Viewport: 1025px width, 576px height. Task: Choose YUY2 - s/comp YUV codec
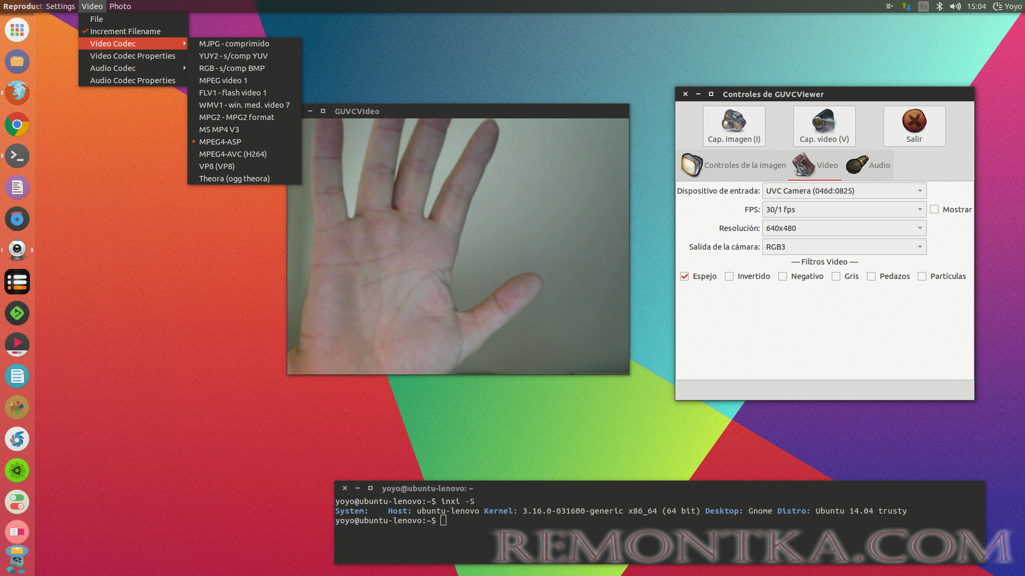tap(245, 56)
